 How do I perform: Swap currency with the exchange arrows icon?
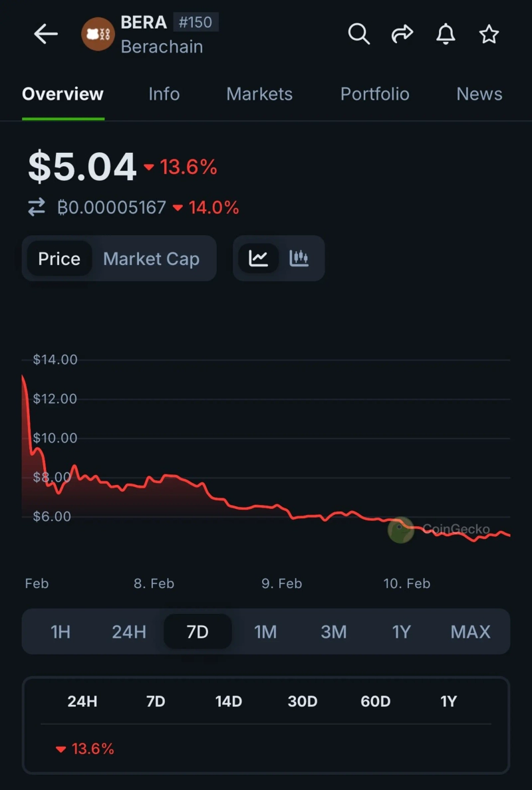(37, 207)
